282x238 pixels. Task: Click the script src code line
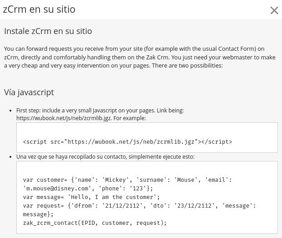click(128, 142)
